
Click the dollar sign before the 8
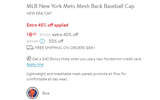[x=27, y=34]
